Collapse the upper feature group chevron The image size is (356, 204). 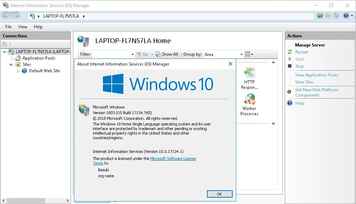[274, 62]
